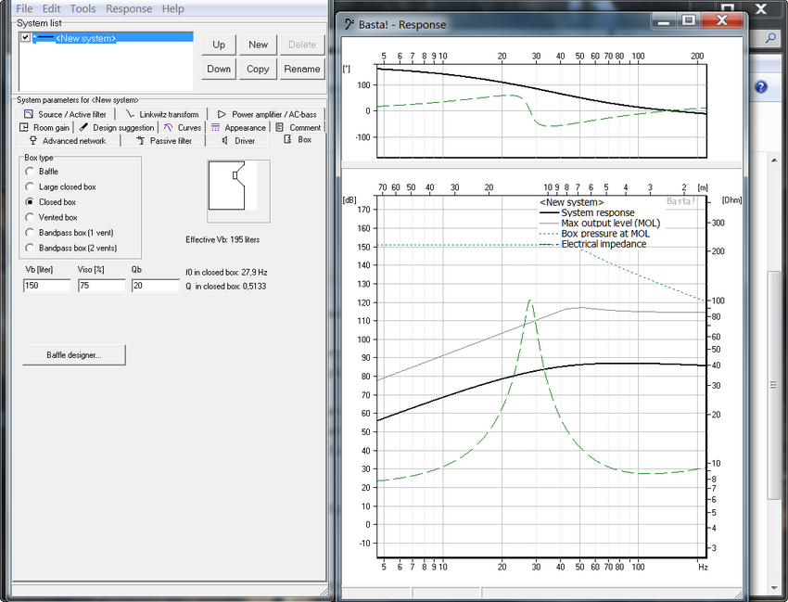
Task: Open the Advanced network tab
Action: (68, 141)
